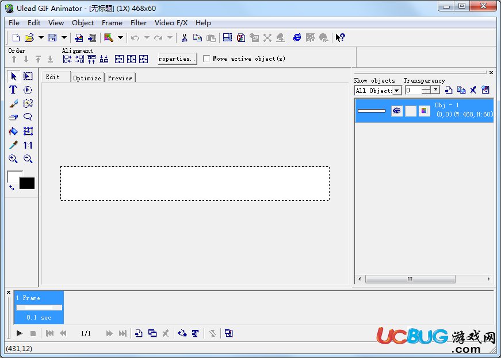Click the Transparency input field
This screenshot has height=358, width=501.
414,90
